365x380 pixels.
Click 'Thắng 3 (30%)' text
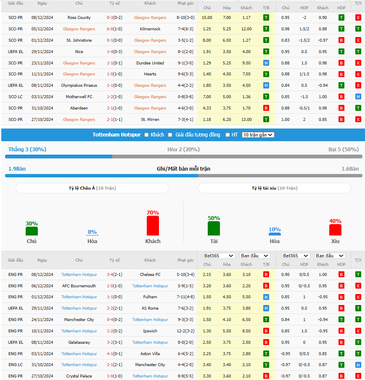point(27,149)
